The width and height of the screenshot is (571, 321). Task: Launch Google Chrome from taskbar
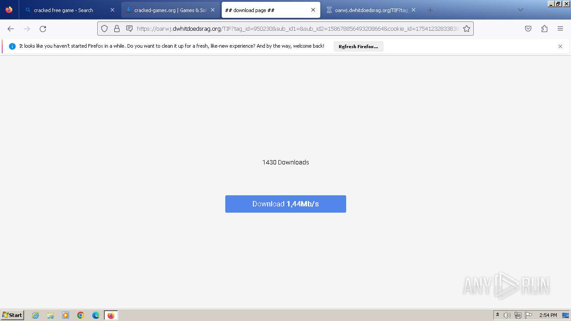click(81, 315)
